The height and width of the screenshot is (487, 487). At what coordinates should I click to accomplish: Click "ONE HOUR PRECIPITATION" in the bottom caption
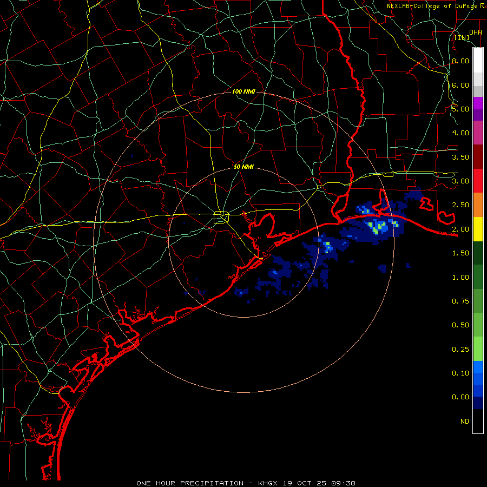coord(190,483)
